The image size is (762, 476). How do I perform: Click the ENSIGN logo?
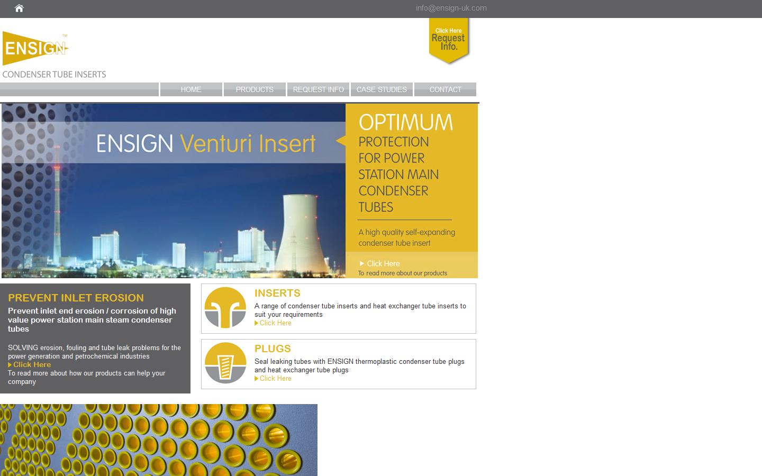tap(35, 49)
